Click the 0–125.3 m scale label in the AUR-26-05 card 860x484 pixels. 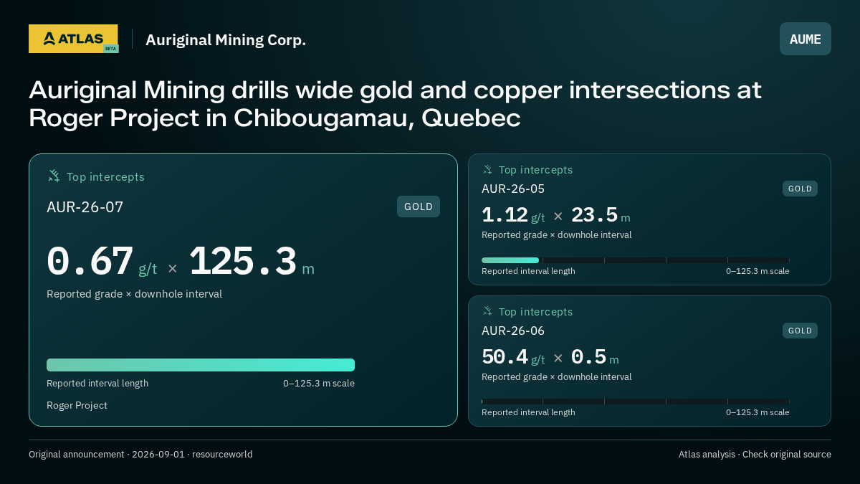pyautogui.click(x=758, y=271)
